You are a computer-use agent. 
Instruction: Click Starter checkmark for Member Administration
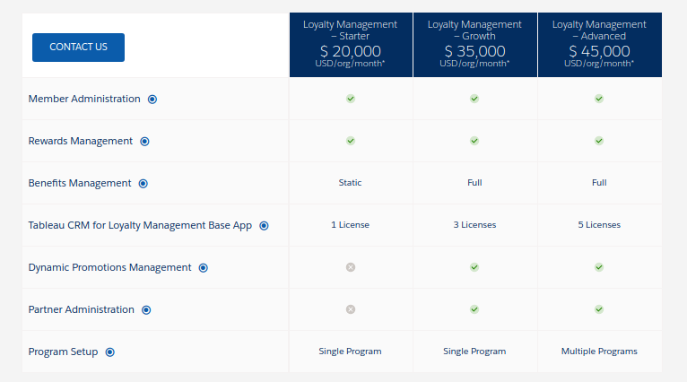351,99
